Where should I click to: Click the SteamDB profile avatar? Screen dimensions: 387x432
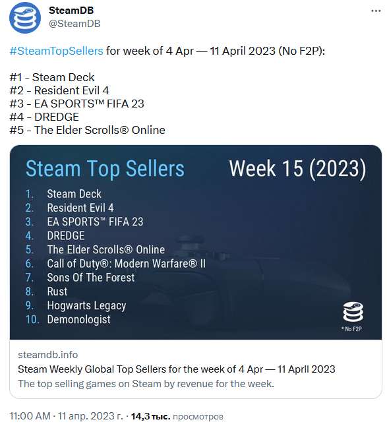[x=25, y=17]
